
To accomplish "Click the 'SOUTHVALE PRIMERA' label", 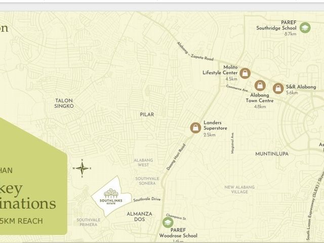I will click(x=89, y=222).
